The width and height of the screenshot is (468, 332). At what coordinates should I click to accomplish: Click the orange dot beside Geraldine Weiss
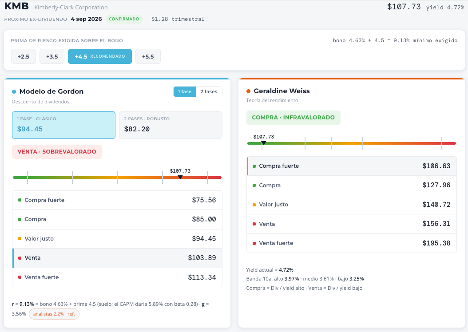click(248, 91)
